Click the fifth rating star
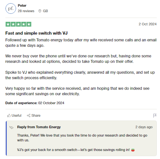The height and width of the screenshot is (159, 160). tap(29, 24)
